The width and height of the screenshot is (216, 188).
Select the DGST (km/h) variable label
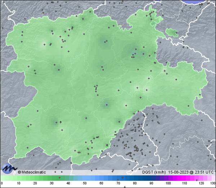[154, 172]
